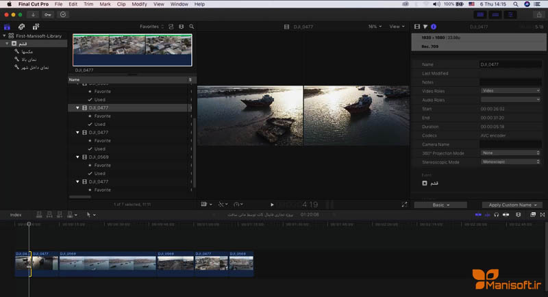Open the Trim menu
This screenshot has height=297, width=548.
coord(88,4)
